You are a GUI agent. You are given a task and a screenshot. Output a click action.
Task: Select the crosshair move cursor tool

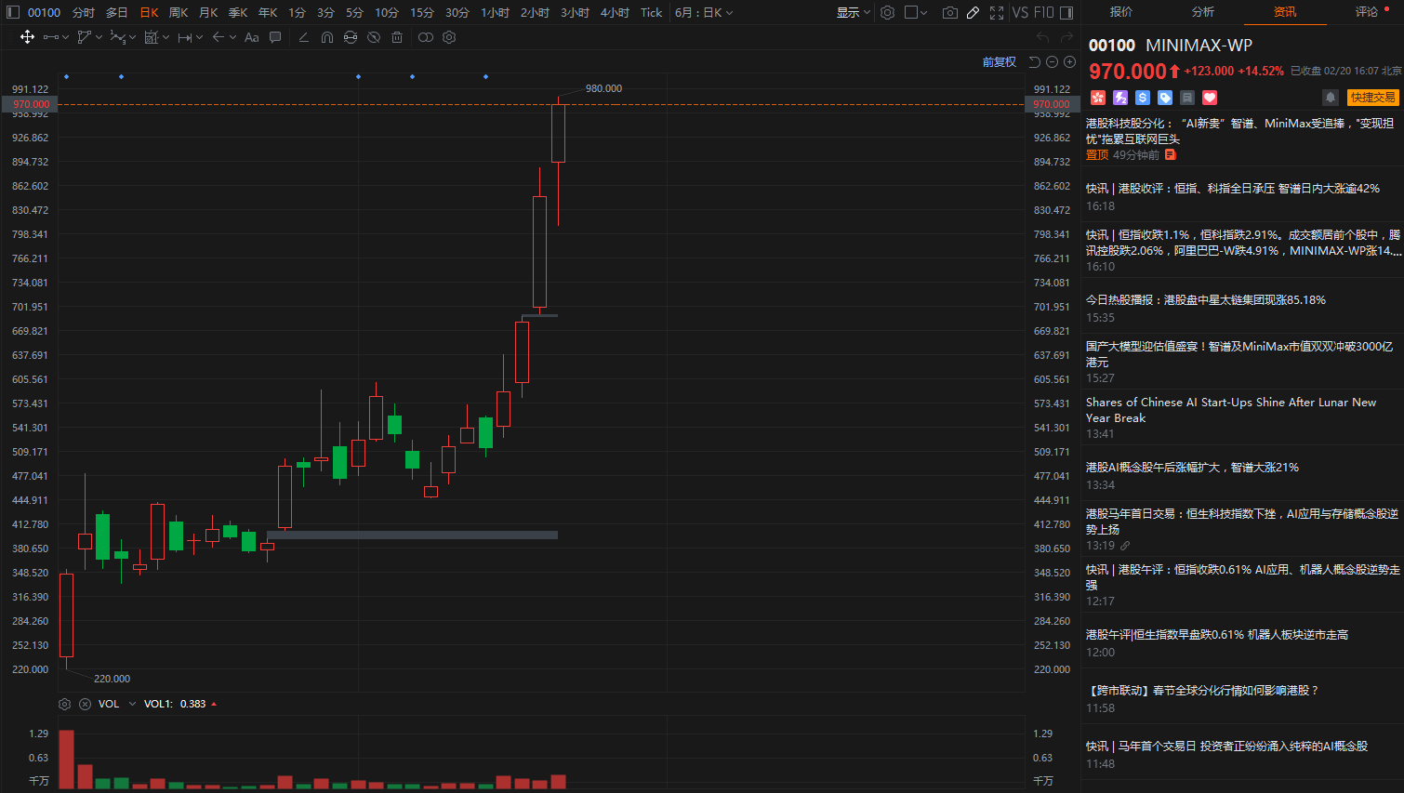tap(27, 37)
